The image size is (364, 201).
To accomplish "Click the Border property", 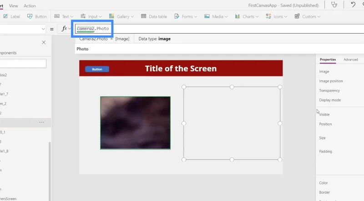I will 324,192.
